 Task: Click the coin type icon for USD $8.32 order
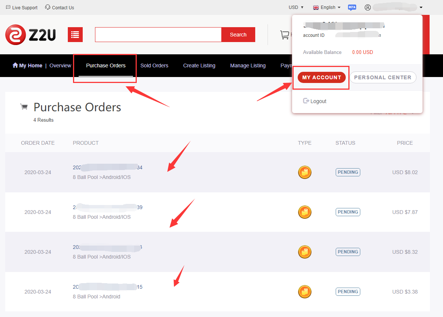304,252
